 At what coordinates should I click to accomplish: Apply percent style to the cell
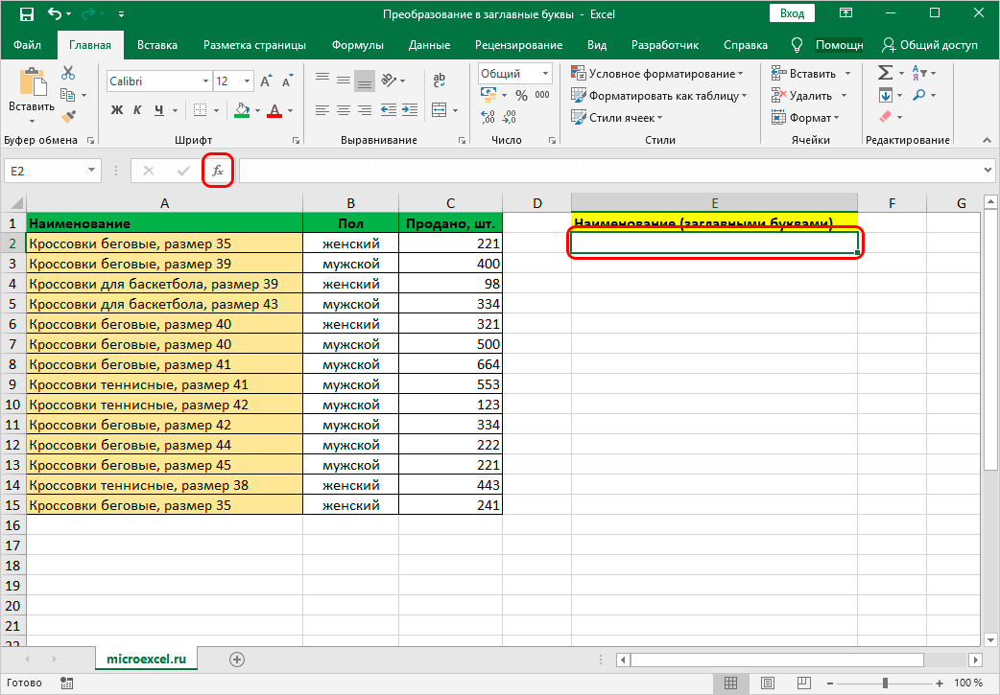(521, 95)
